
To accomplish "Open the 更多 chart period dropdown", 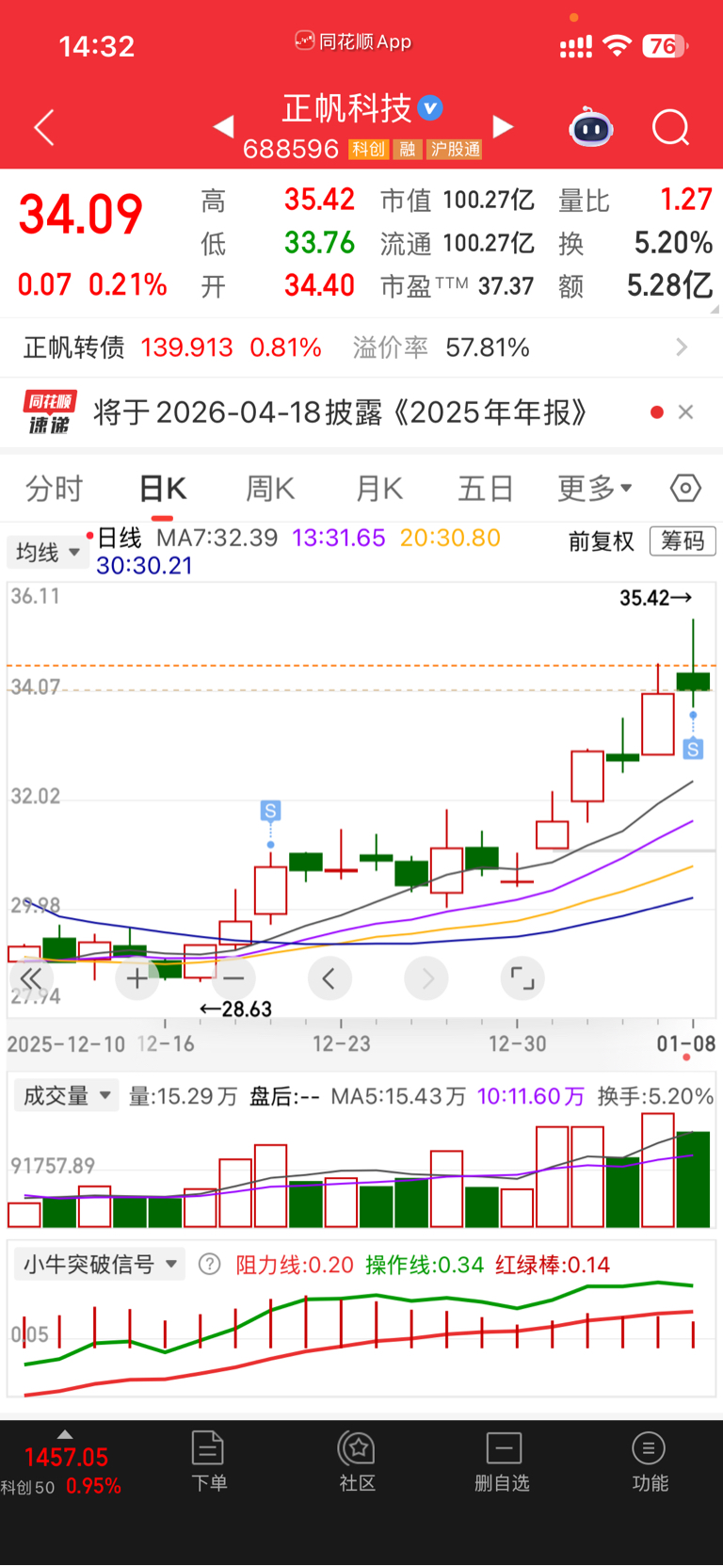I will 595,488.
